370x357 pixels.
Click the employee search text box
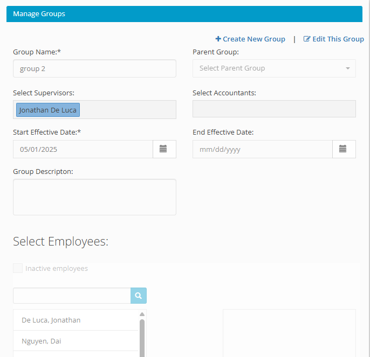point(72,296)
